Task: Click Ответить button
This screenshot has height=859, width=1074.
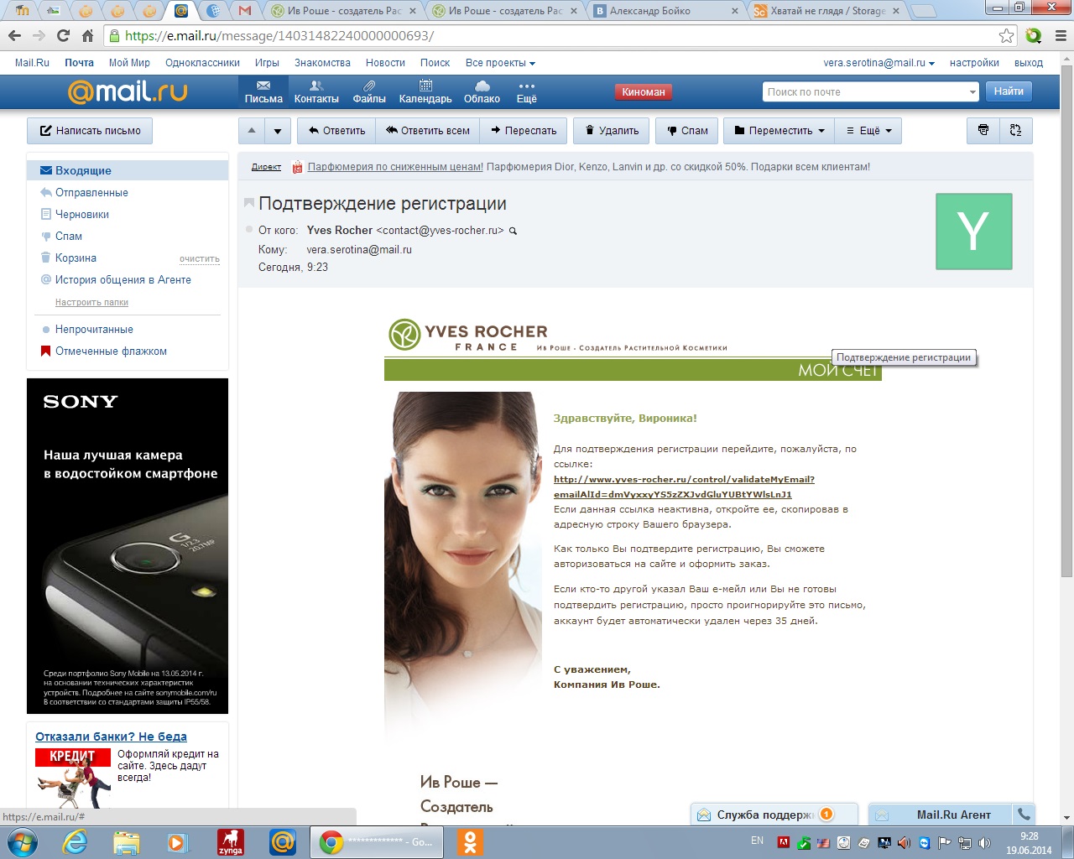Action: click(336, 130)
